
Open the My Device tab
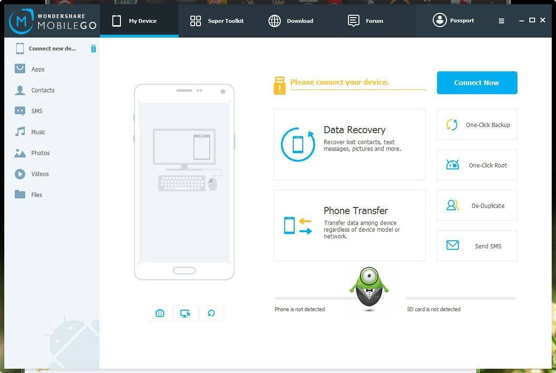[x=139, y=21]
